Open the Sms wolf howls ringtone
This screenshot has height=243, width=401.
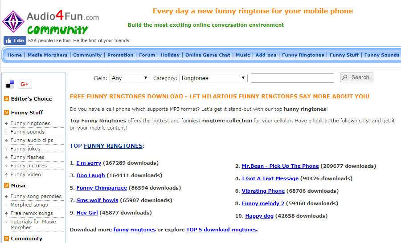point(97,200)
